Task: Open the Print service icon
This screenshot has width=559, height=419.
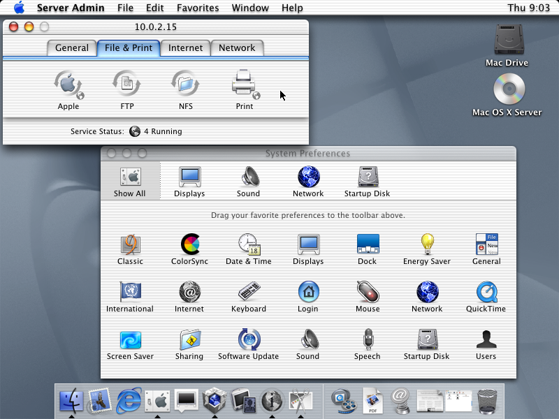Action: coord(245,90)
